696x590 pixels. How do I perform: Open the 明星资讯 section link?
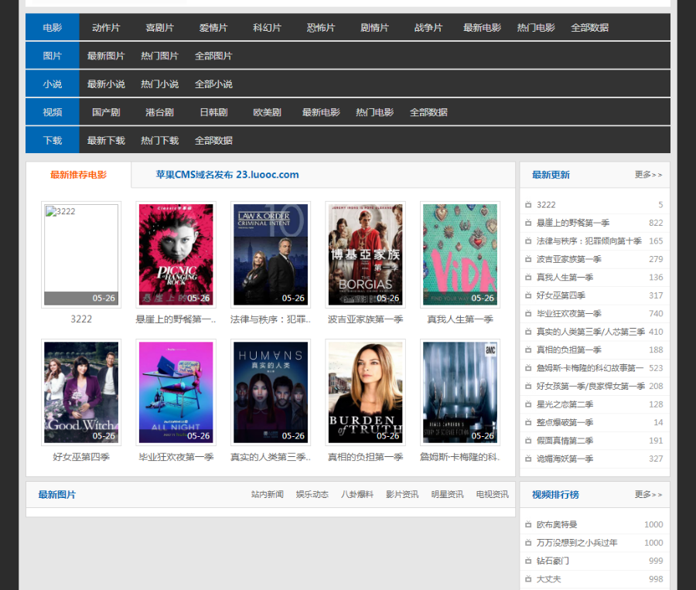click(x=447, y=495)
